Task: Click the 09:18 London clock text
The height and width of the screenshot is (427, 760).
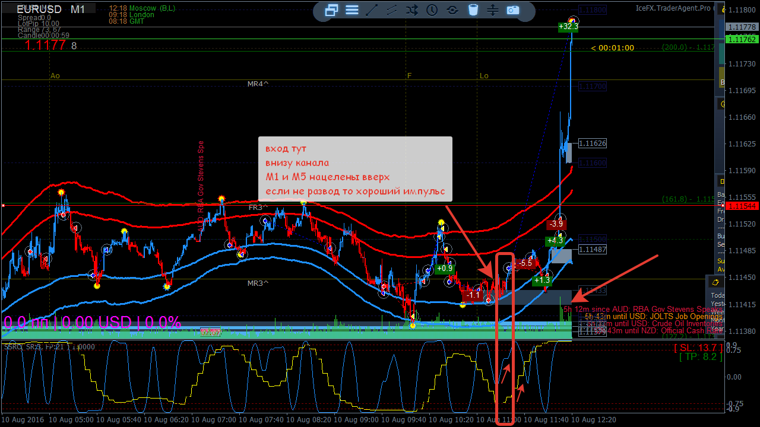Action: [131, 15]
